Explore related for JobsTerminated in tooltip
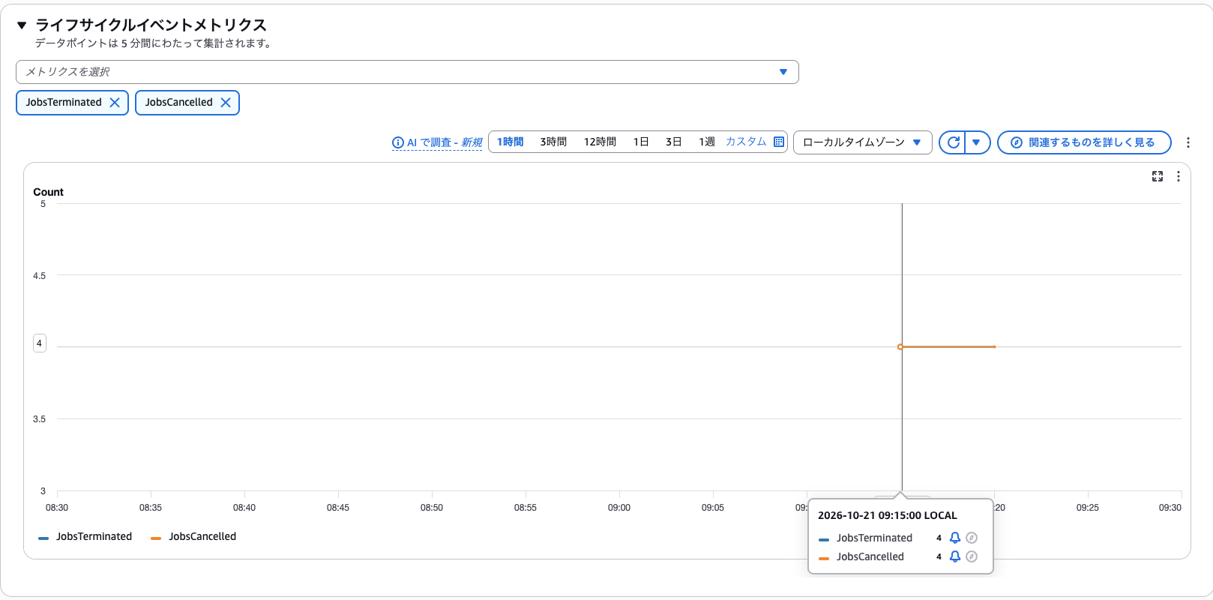This screenshot has width=1213, height=600. (x=972, y=538)
